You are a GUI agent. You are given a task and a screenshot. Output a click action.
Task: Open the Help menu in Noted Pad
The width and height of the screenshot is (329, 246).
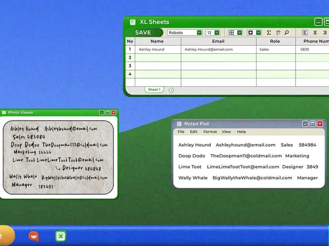coord(241,132)
